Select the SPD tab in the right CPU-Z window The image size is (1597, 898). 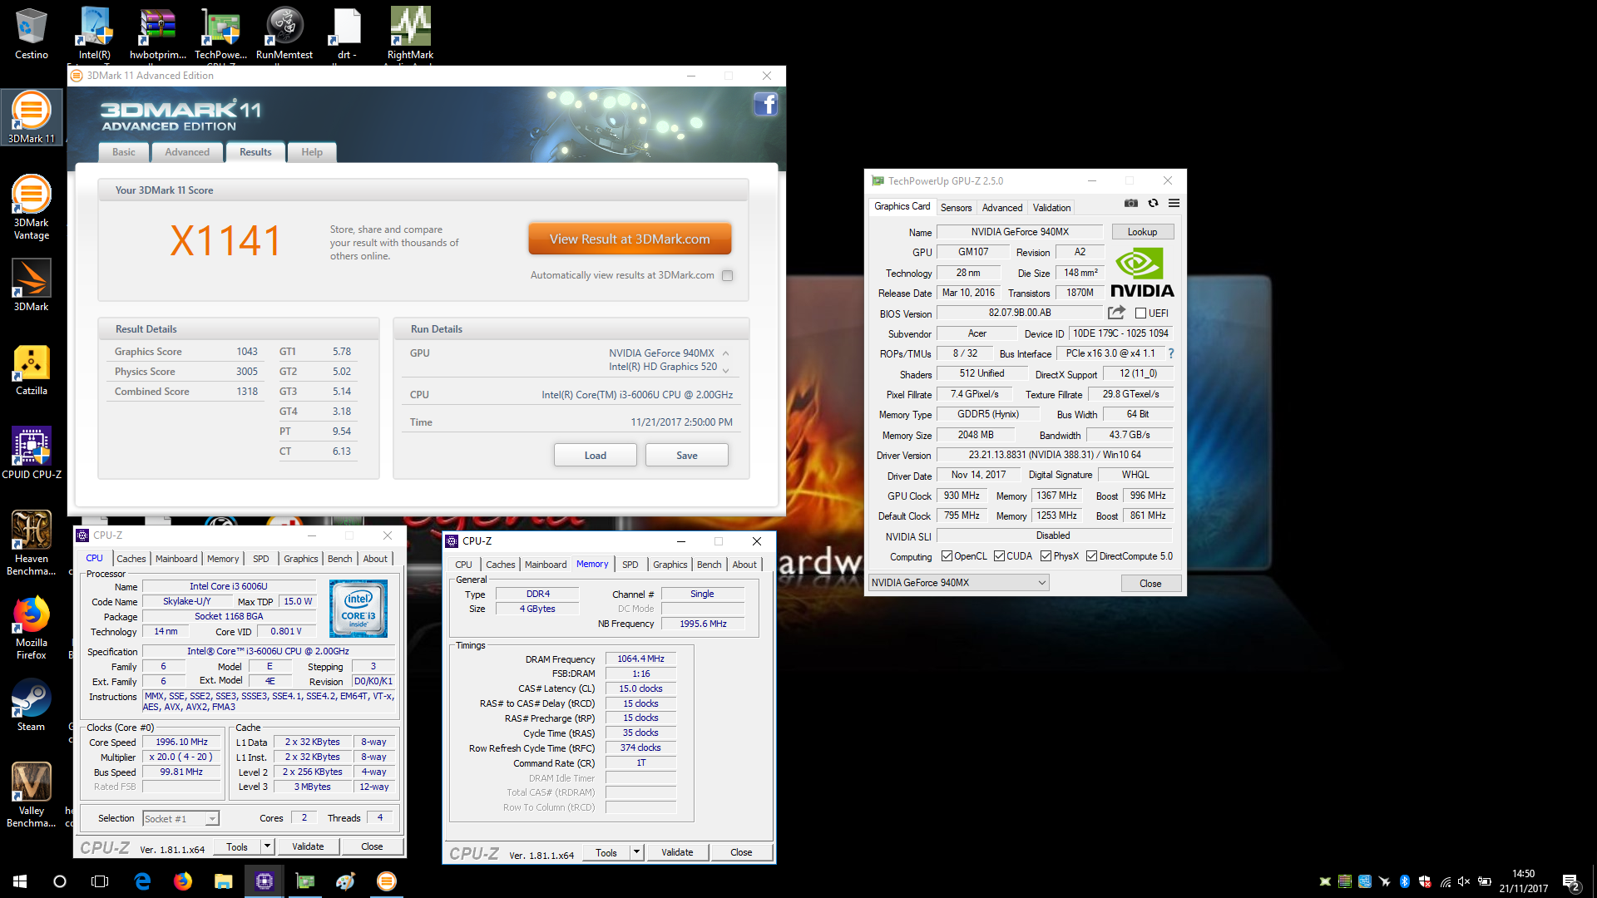[x=630, y=565]
